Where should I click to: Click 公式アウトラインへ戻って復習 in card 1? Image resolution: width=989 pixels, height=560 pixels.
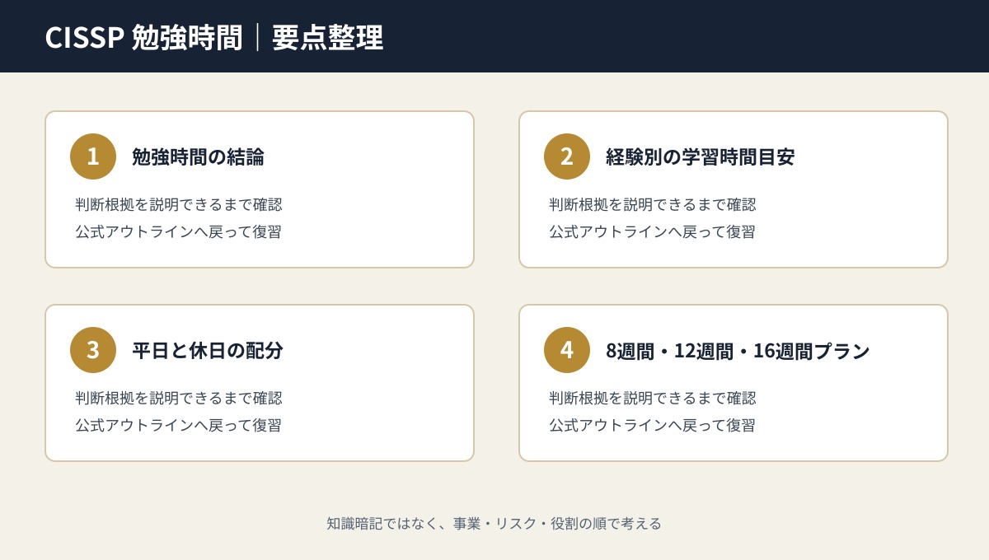(x=178, y=231)
